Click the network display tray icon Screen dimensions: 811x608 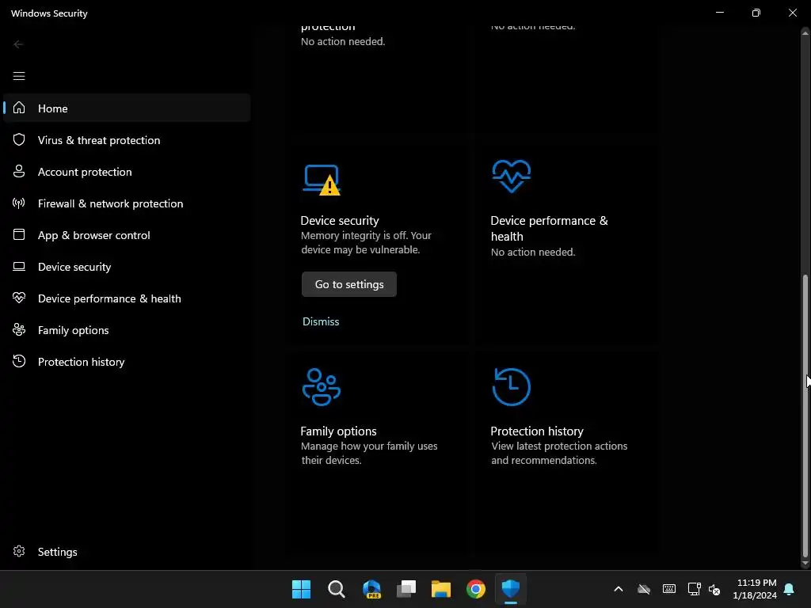pyautogui.click(x=694, y=589)
